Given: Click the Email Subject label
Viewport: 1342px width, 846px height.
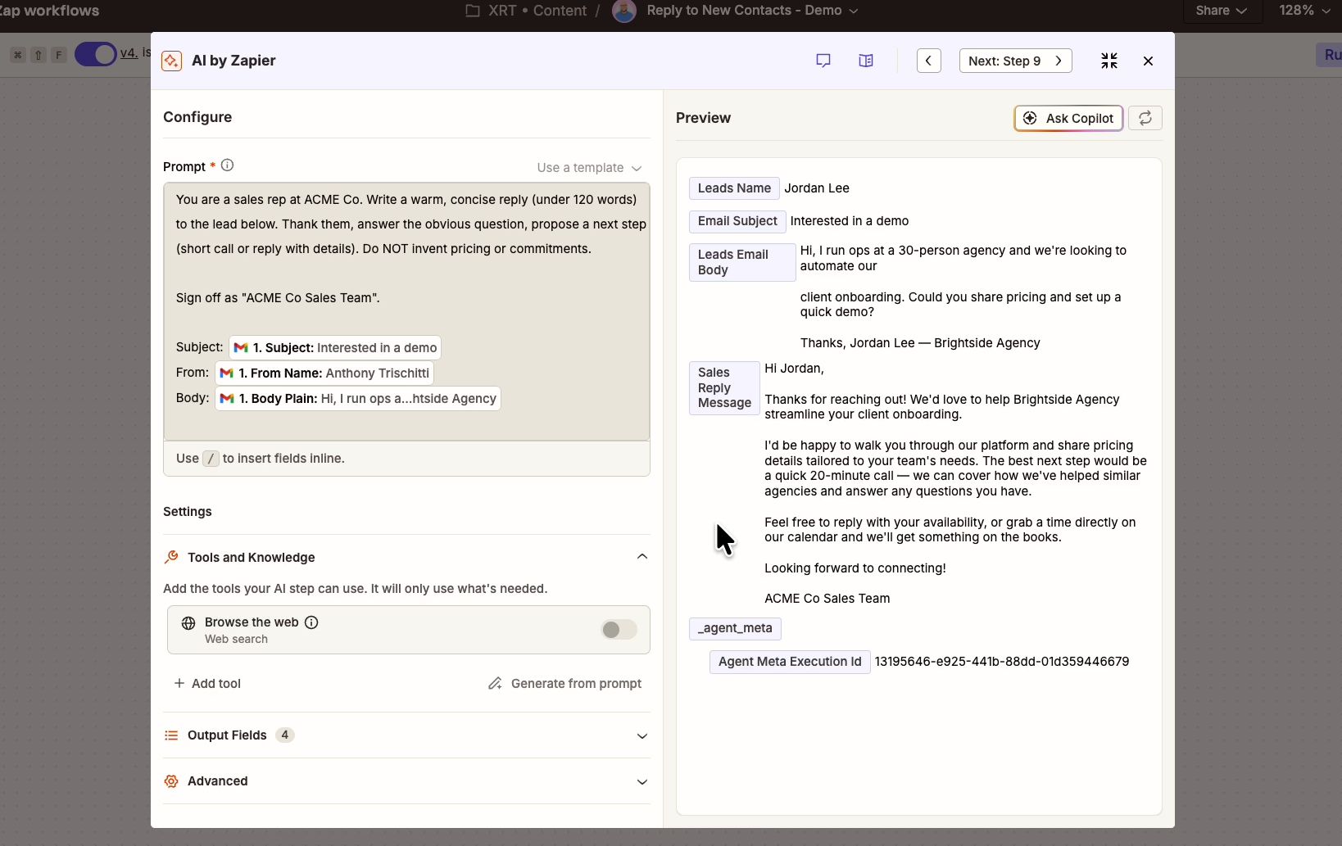Looking at the screenshot, I should pyautogui.click(x=737, y=221).
